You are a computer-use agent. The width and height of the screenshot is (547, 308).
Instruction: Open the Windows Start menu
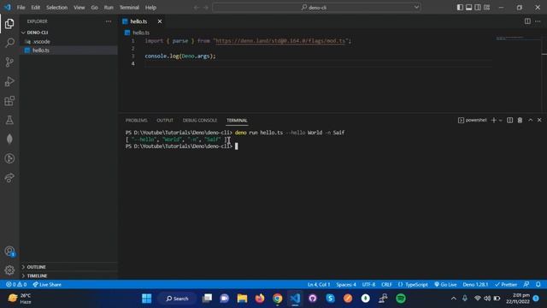[147, 299]
